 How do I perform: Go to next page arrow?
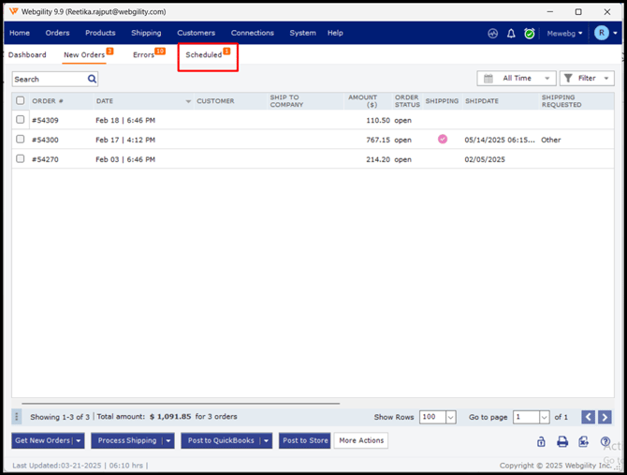pos(605,417)
